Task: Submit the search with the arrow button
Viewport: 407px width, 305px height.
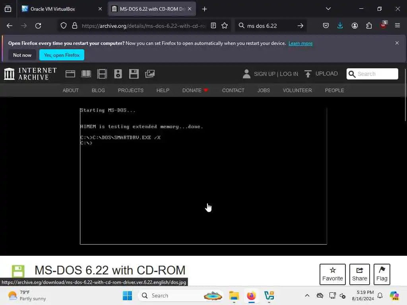Action: [x=300, y=26]
